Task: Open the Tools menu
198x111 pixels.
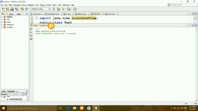Action: (x=60, y=5)
